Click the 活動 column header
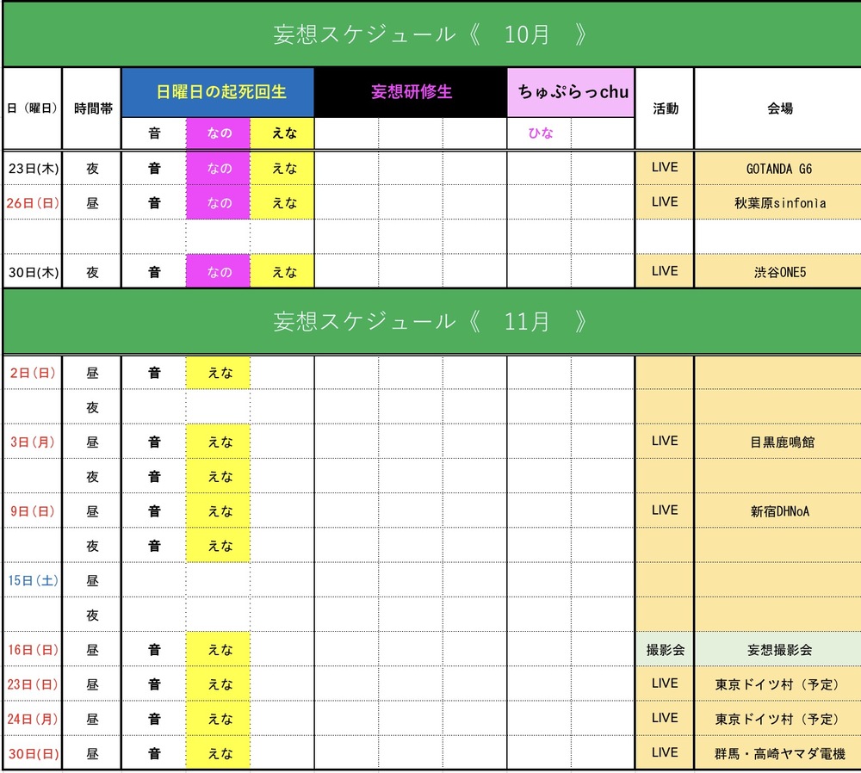861x773 pixels. [x=665, y=108]
